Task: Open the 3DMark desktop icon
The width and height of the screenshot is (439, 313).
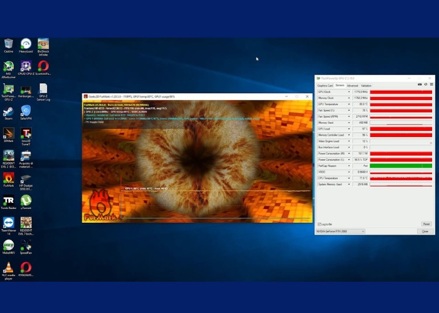Action: 9,134
